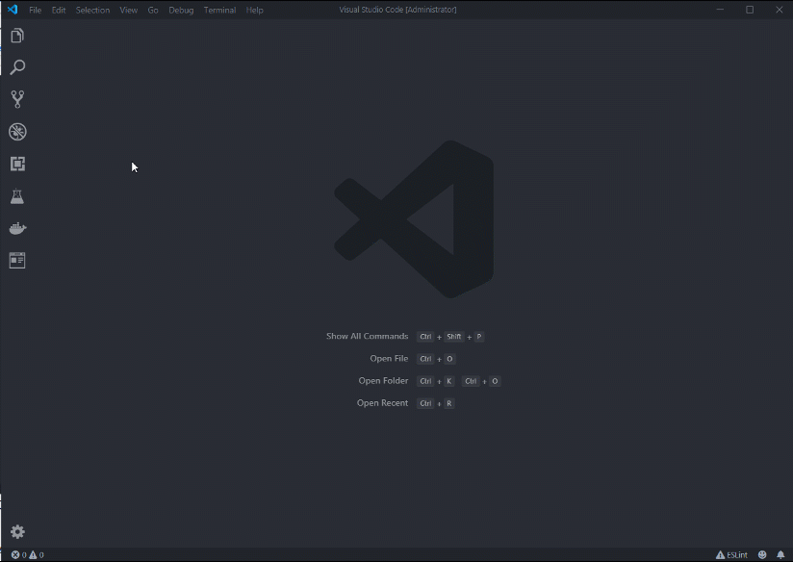Open the File menu
The image size is (793, 562).
coord(36,10)
